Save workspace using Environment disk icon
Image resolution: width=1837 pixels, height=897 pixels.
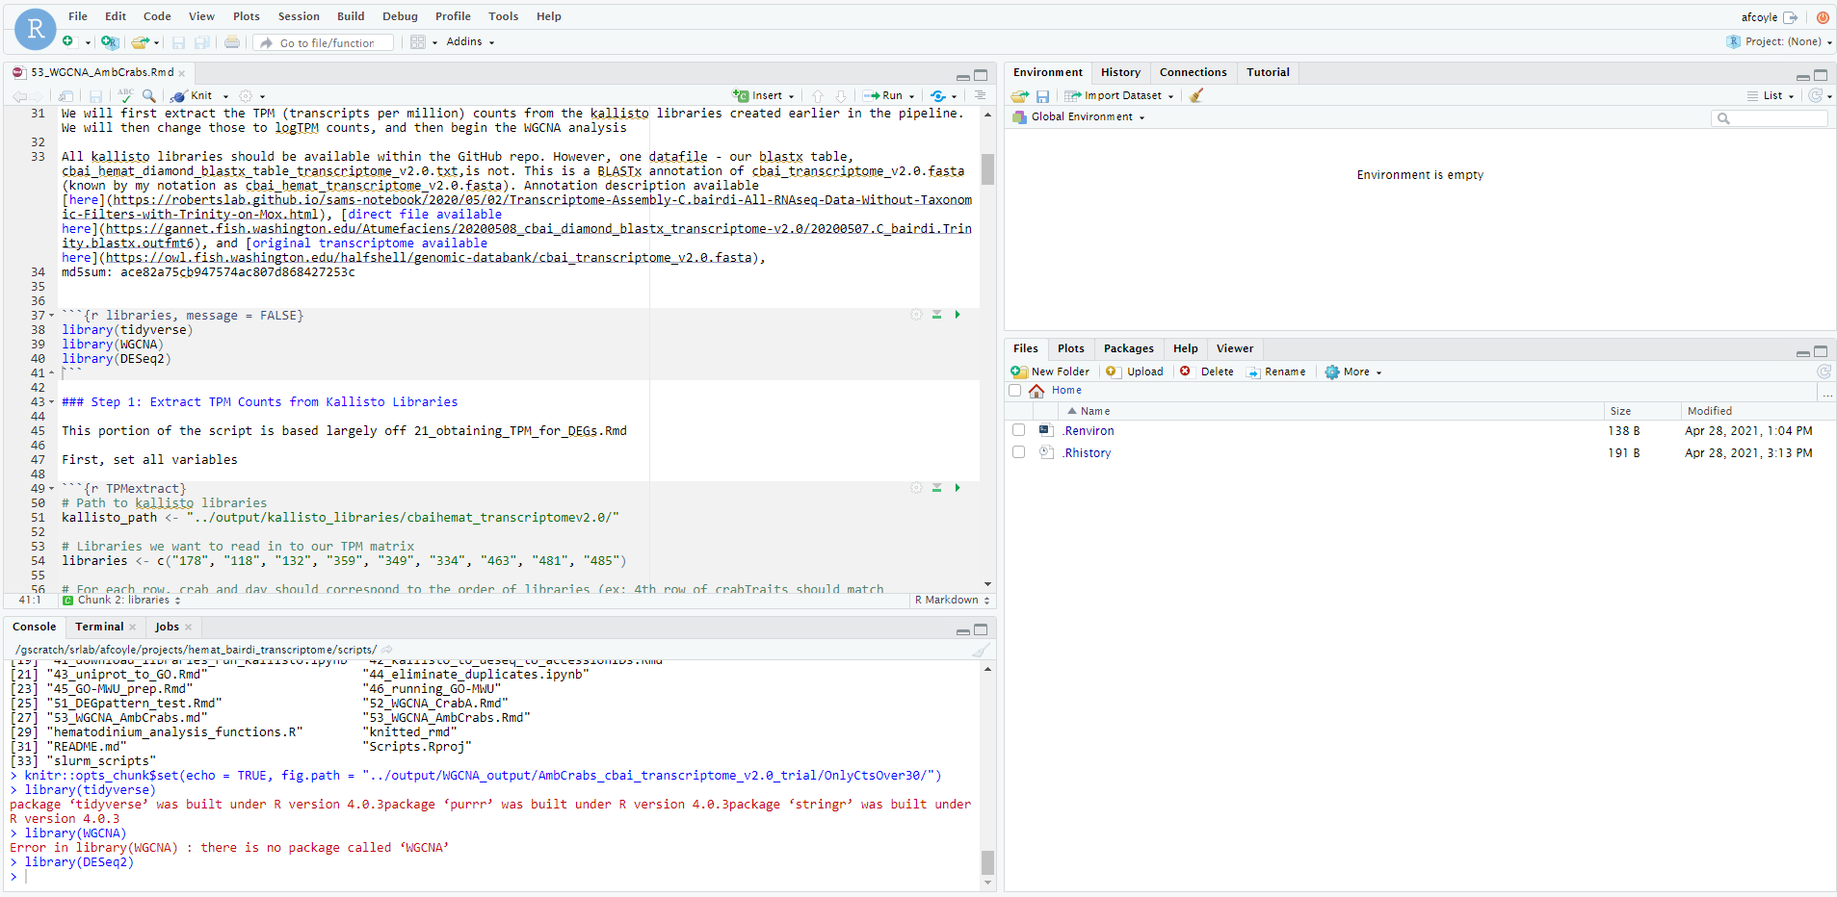coord(1042,96)
